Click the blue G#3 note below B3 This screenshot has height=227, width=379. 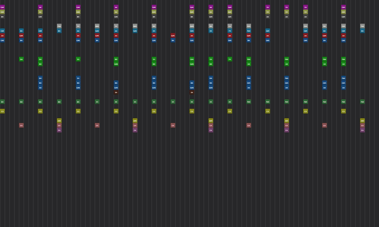[x=116, y=87]
